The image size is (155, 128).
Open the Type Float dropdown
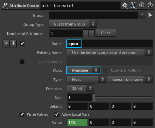click(x=86, y=79)
